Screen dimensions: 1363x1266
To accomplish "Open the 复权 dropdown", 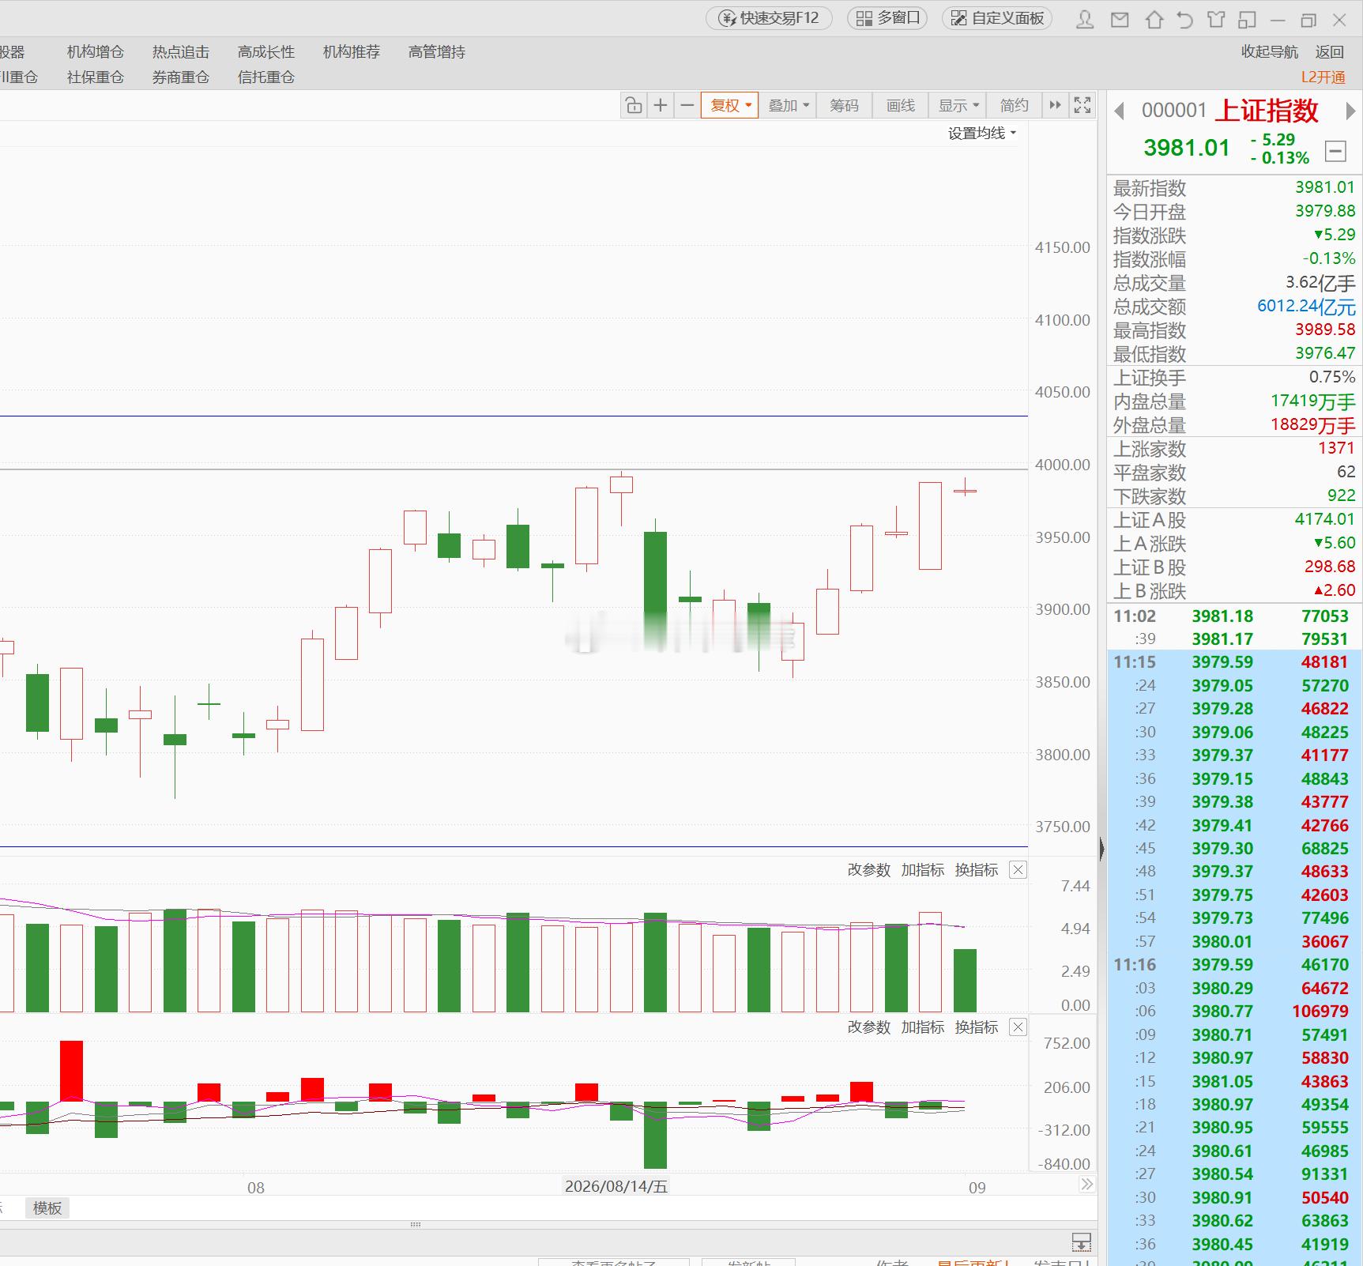I will coord(729,105).
